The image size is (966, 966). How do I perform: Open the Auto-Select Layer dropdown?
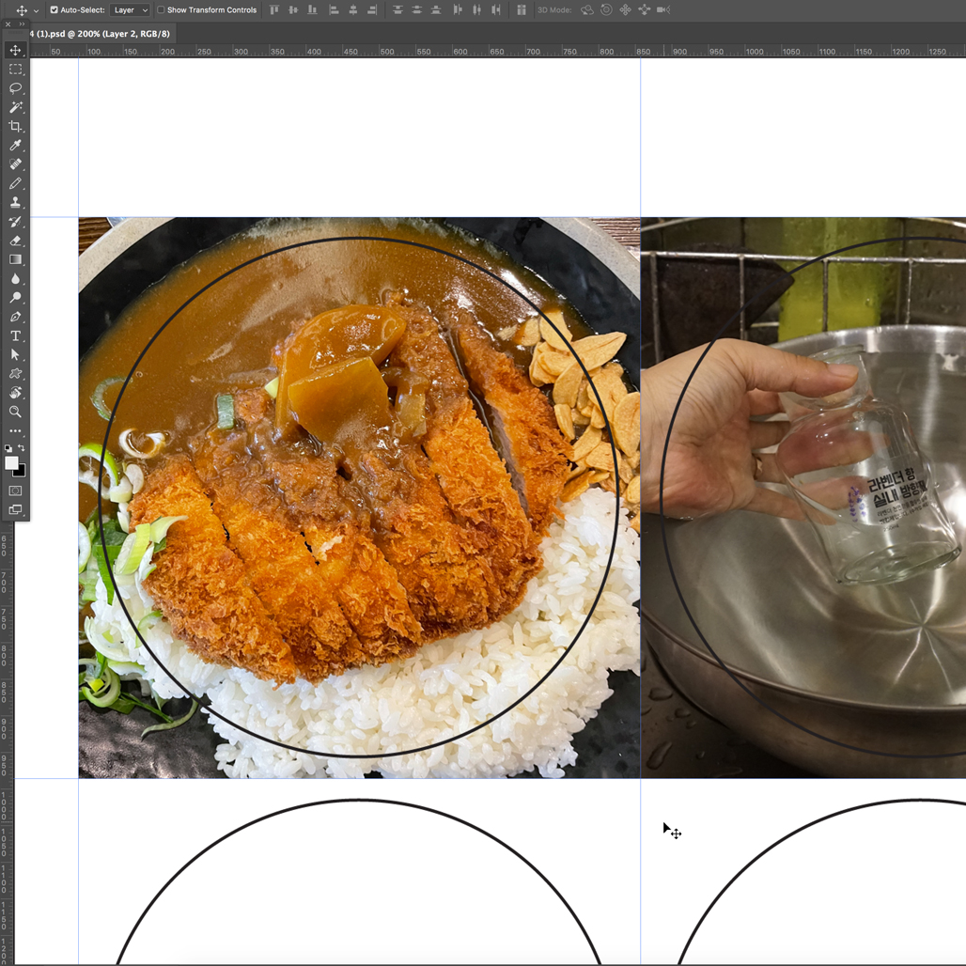coord(130,9)
